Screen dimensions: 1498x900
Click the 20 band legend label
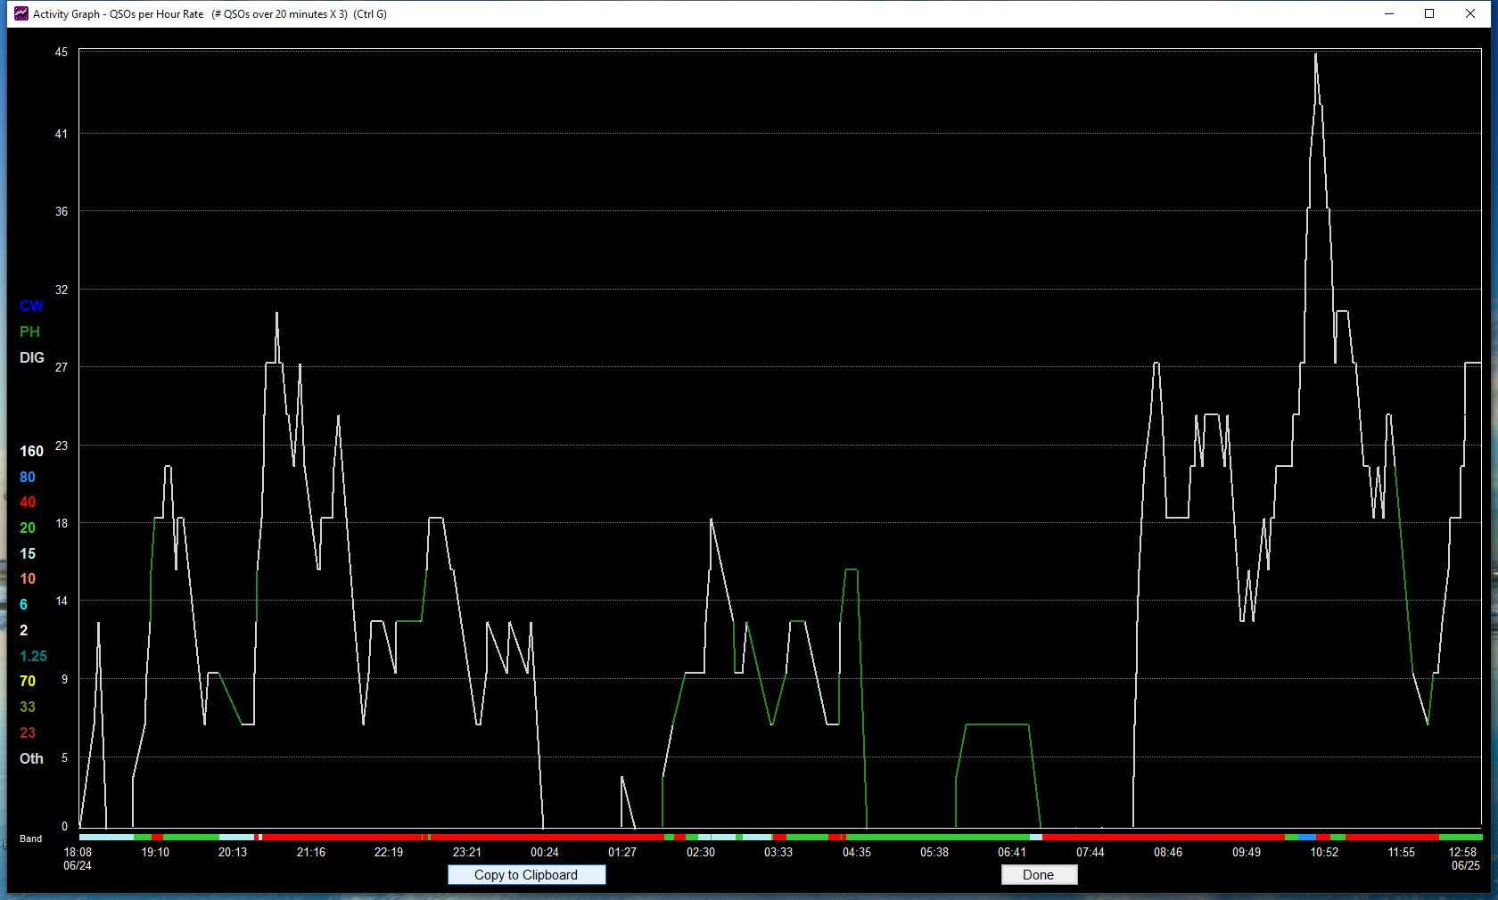[28, 528]
